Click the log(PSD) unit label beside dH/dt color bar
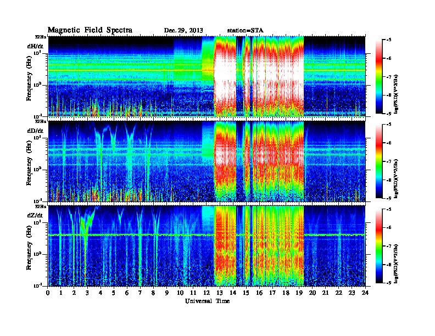Screen dimensions: 435x336 pos(396,94)
